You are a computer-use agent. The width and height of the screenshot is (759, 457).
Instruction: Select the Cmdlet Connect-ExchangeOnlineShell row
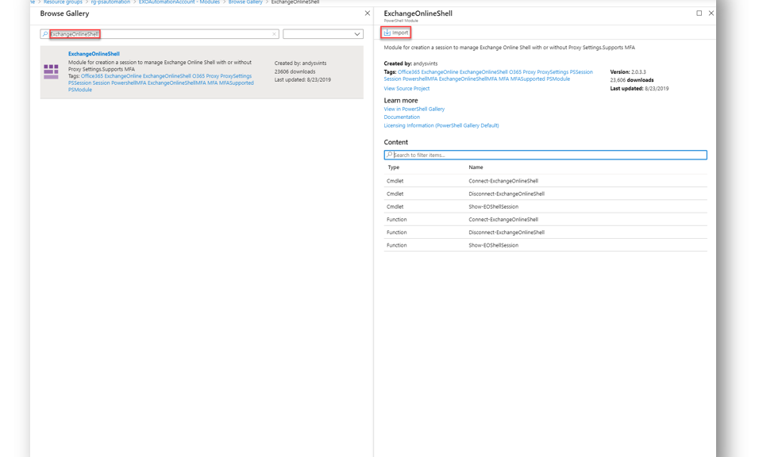(x=545, y=181)
